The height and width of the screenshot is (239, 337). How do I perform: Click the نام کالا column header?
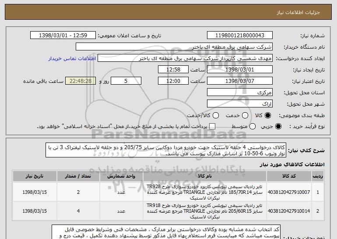point(205,176)
